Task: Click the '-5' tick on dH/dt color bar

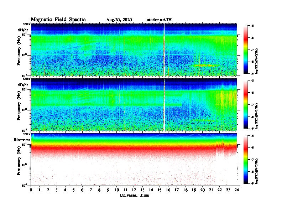Action: [x=252, y=26]
